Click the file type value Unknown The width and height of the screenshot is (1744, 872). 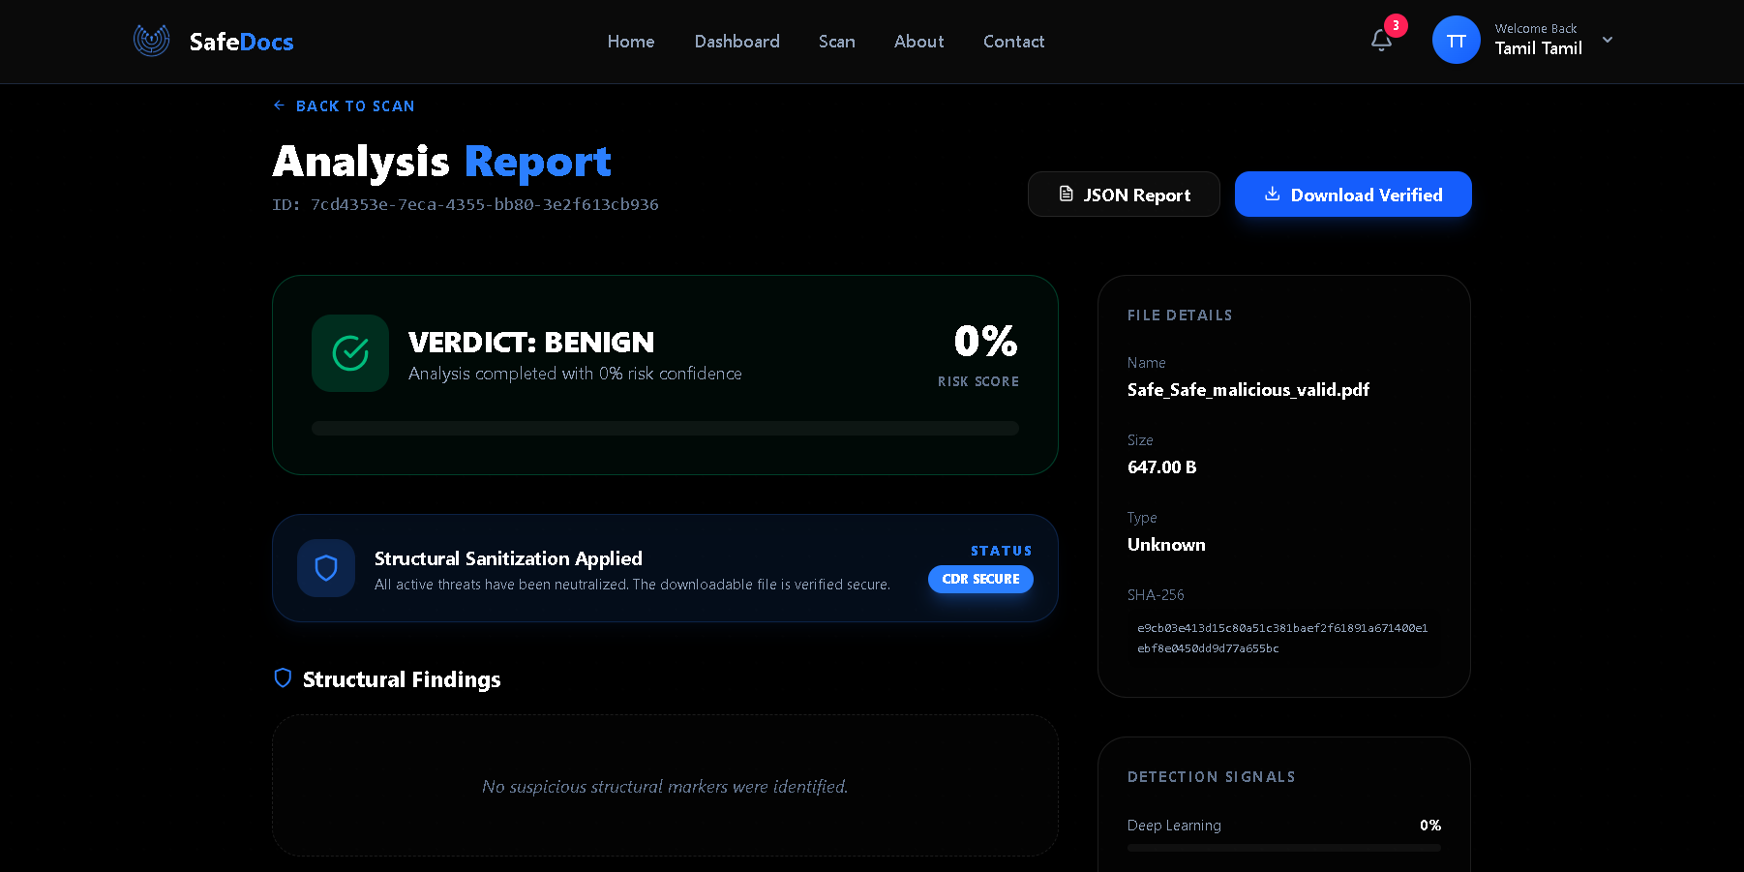pyautogui.click(x=1166, y=545)
